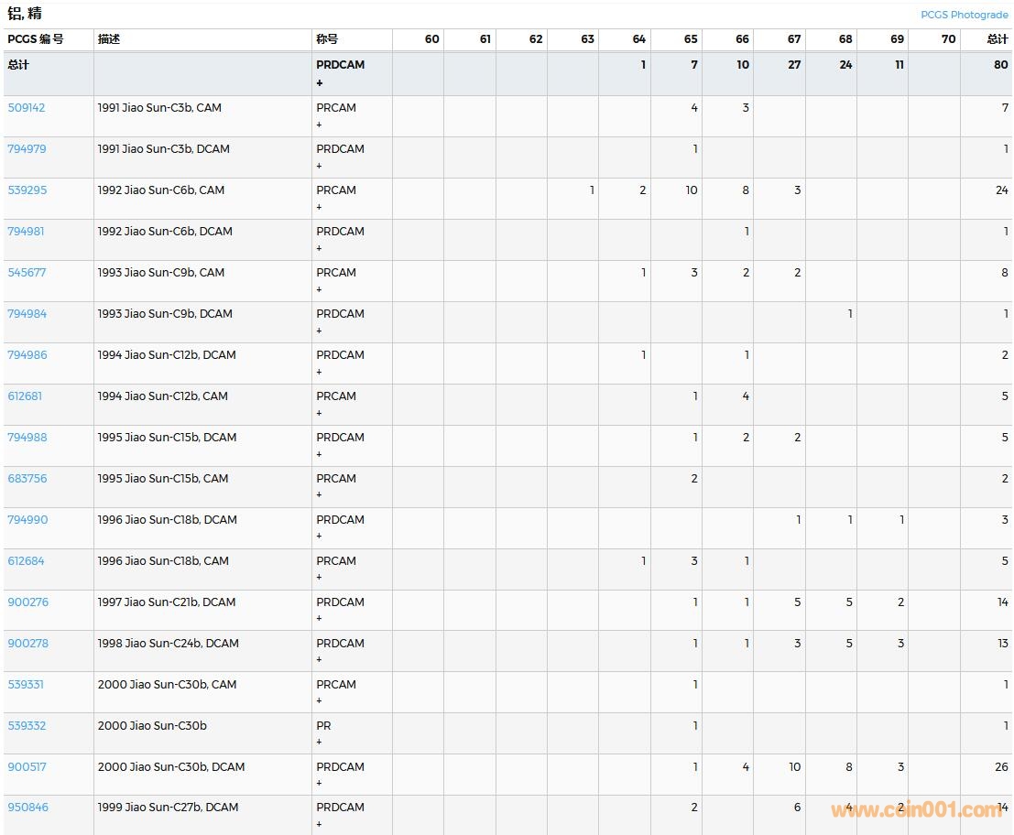Expand plus sign for 2000 Jiao Sun-C30b PR row

click(x=320, y=743)
